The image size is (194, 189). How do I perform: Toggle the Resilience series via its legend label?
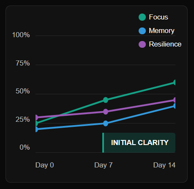pyautogui.click(x=165, y=44)
